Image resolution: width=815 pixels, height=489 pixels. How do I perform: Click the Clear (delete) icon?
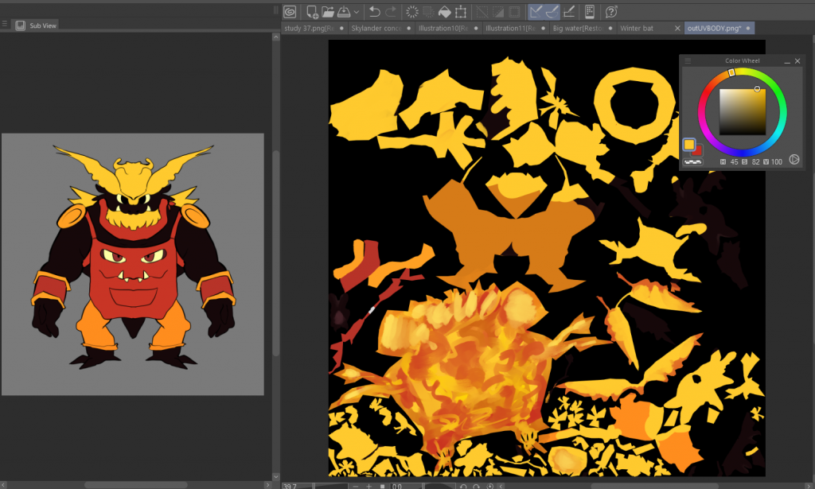(412, 11)
